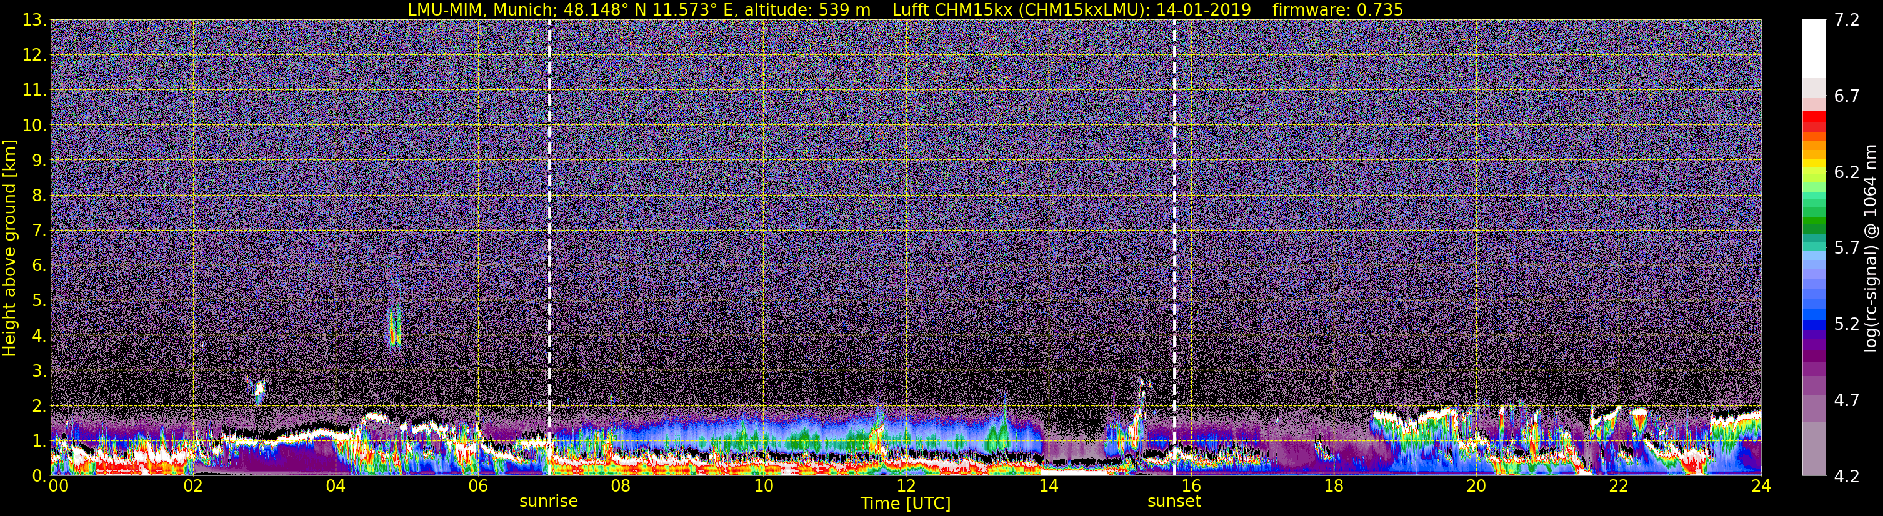Click the height tick label '11.'
This screenshot has width=1883, height=516.
click(34, 90)
